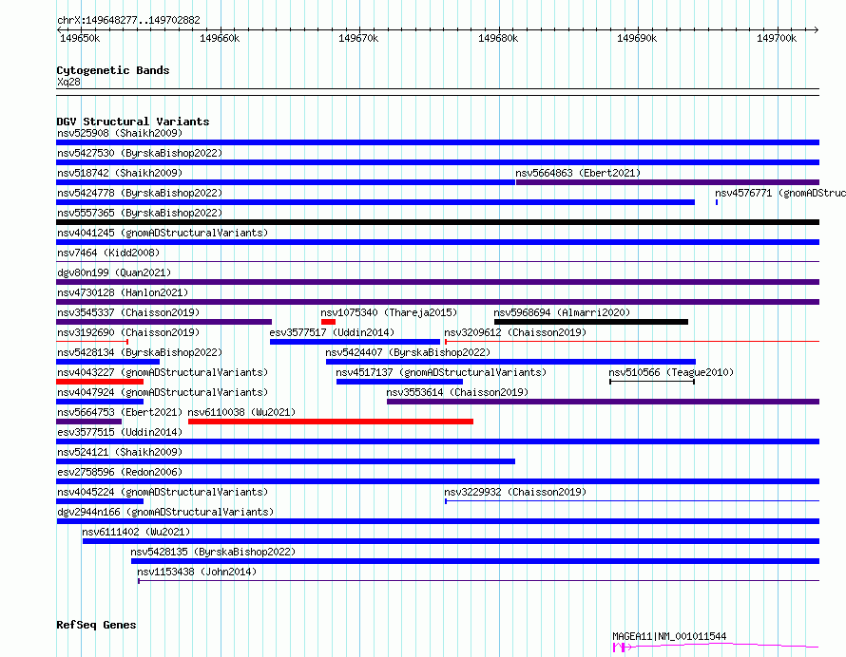Select the nsv5427530 (ByrskaBishop2022) label

click(140, 153)
